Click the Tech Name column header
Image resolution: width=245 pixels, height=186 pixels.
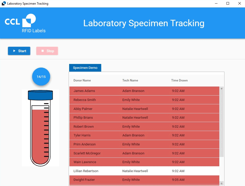point(130,80)
